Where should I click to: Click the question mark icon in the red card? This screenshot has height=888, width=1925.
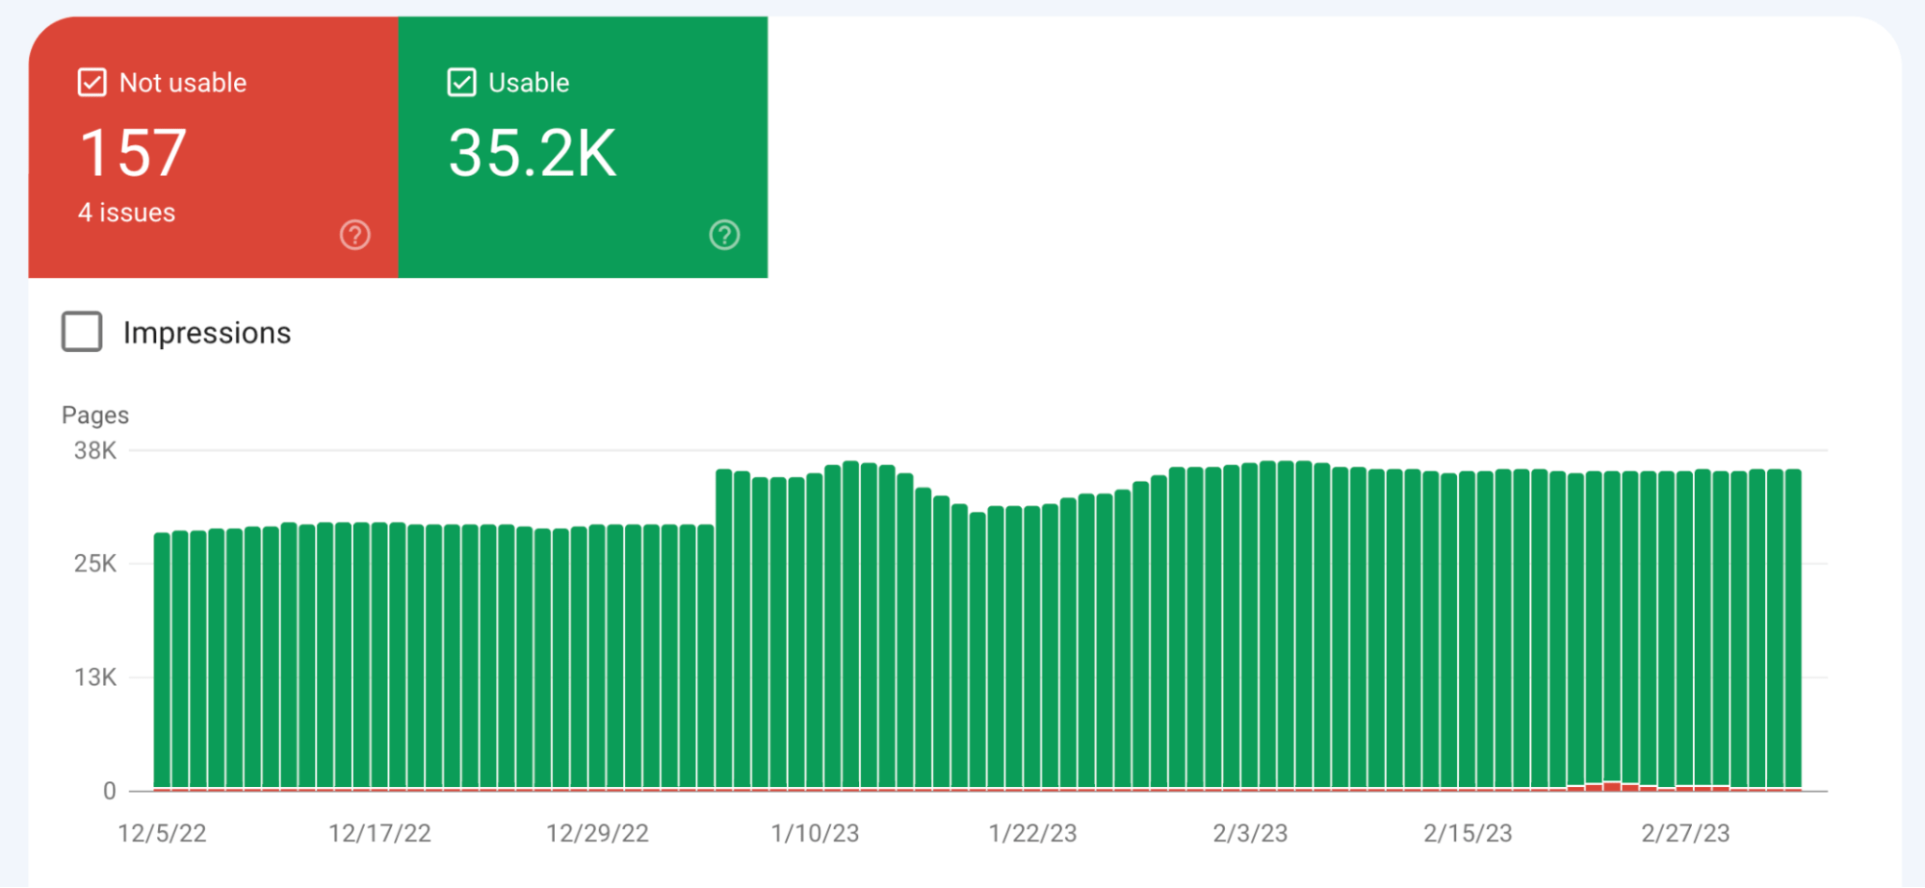click(353, 234)
